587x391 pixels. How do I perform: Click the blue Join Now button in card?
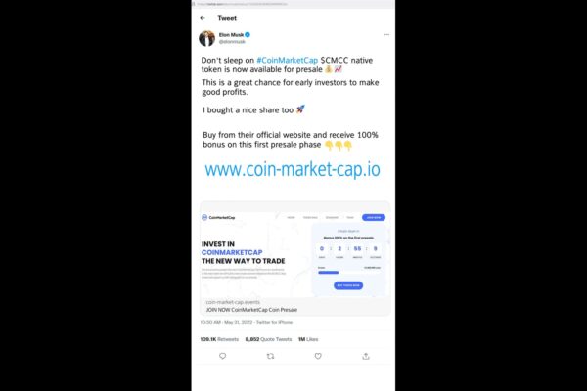374,217
